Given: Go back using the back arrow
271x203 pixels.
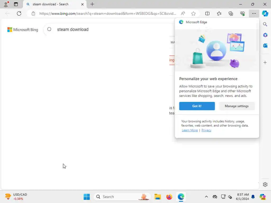Looking at the screenshot, I should (x=7, y=13).
